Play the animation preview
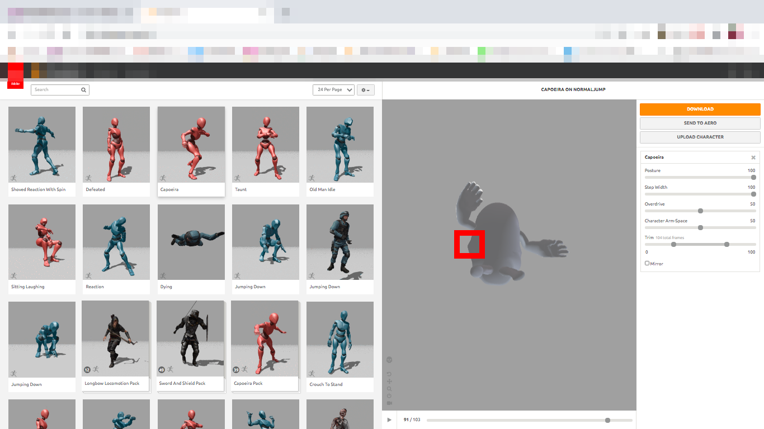The width and height of the screenshot is (764, 429). (x=389, y=420)
